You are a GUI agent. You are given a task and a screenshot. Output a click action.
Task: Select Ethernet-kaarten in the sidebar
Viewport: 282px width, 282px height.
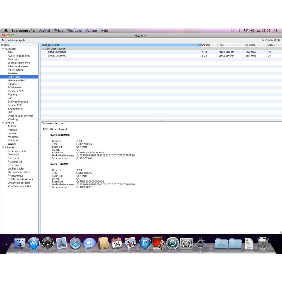pos(18,66)
